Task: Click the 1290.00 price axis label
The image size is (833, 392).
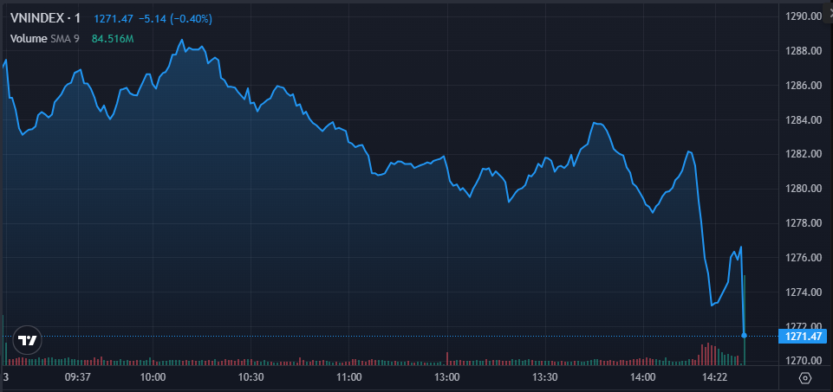Action: (803, 16)
